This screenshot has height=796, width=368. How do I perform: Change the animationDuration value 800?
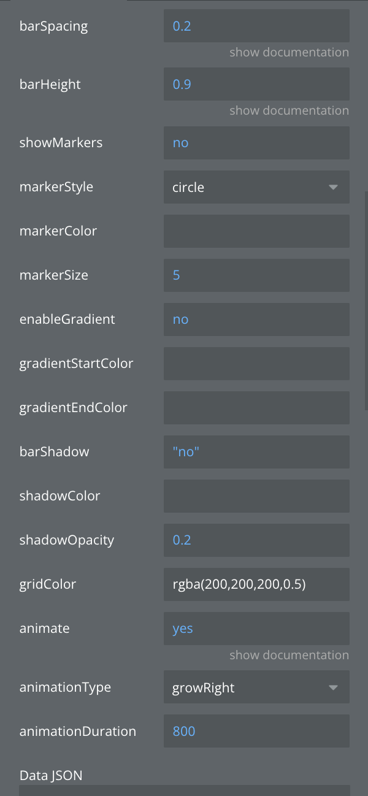pyautogui.click(x=256, y=731)
